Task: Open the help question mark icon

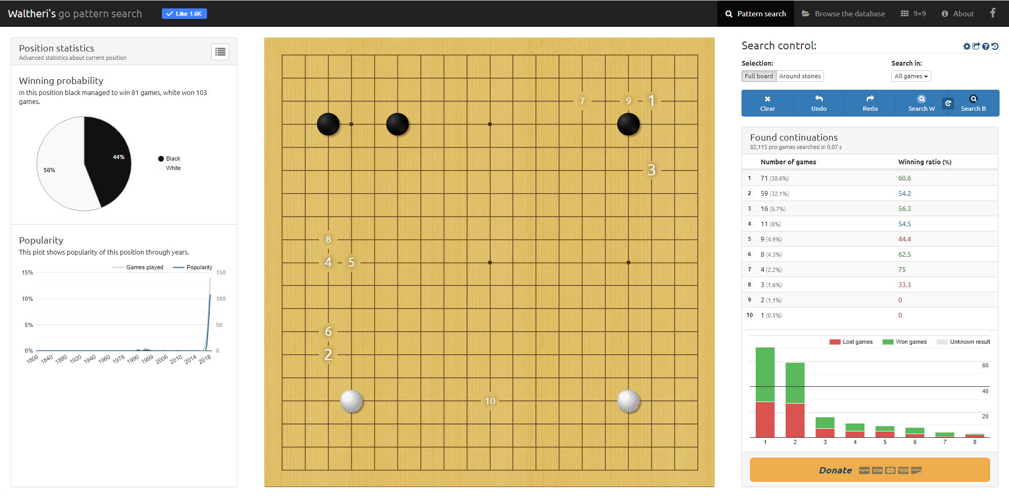Action: [986, 46]
